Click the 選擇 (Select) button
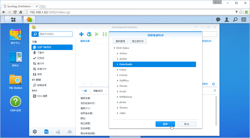Screen dimensions: 250x138 coord(165,124)
